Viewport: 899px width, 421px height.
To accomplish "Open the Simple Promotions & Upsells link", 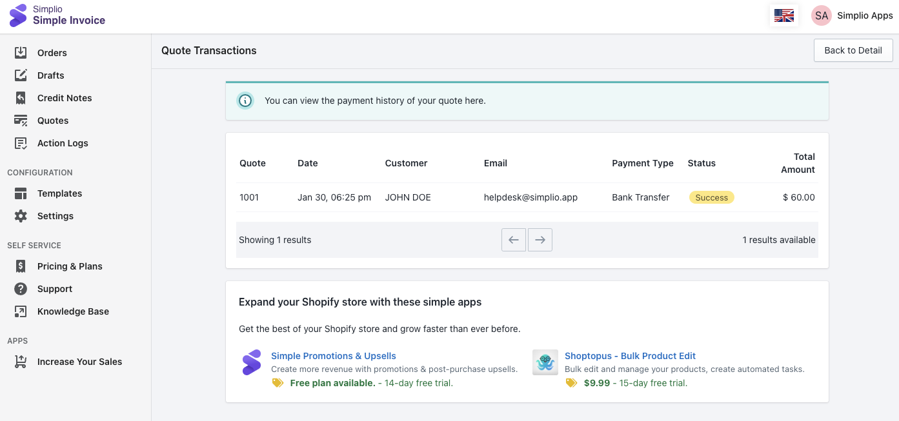I will (334, 356).
